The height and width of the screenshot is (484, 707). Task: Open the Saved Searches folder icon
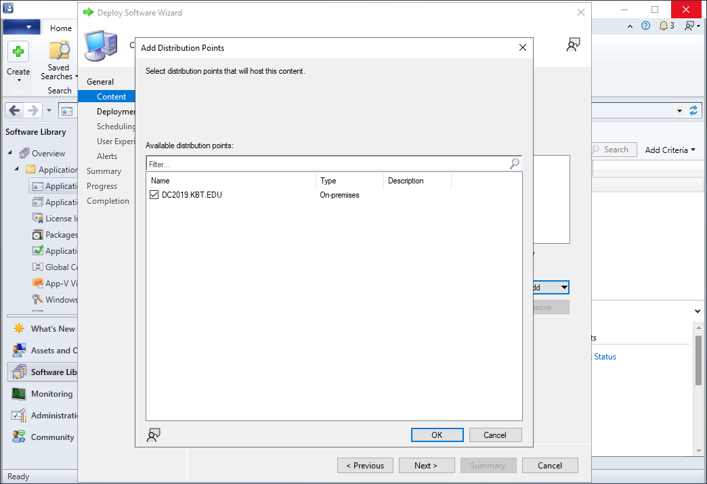coord(59,51)
